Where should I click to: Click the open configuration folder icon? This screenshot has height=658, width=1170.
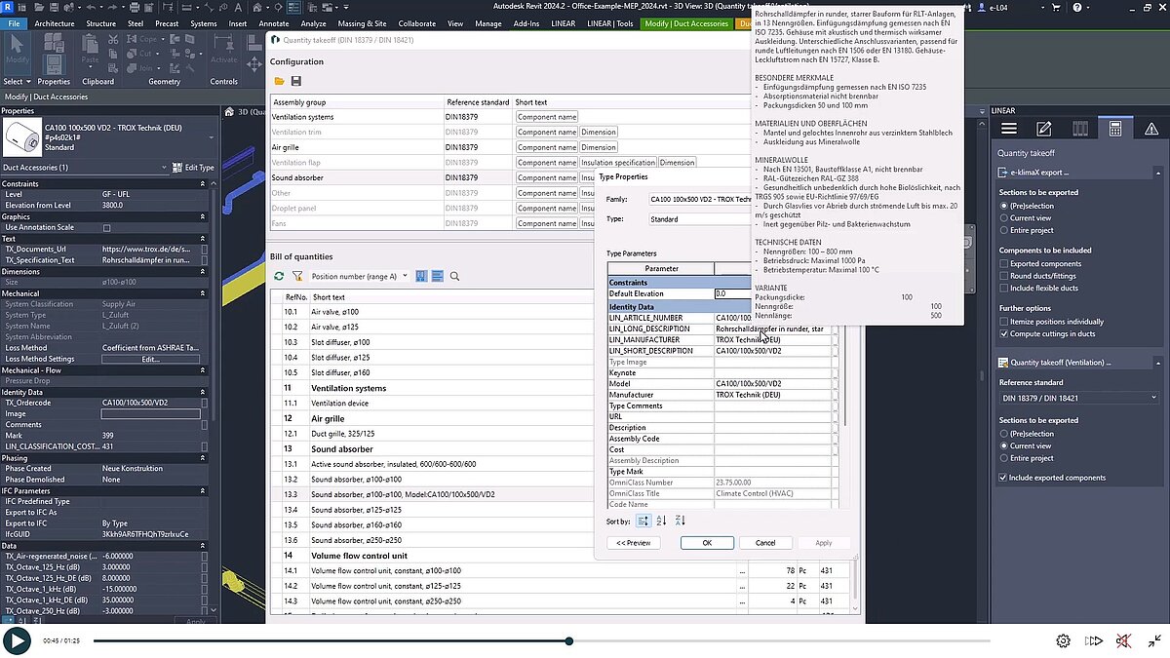tap(279, 81)
